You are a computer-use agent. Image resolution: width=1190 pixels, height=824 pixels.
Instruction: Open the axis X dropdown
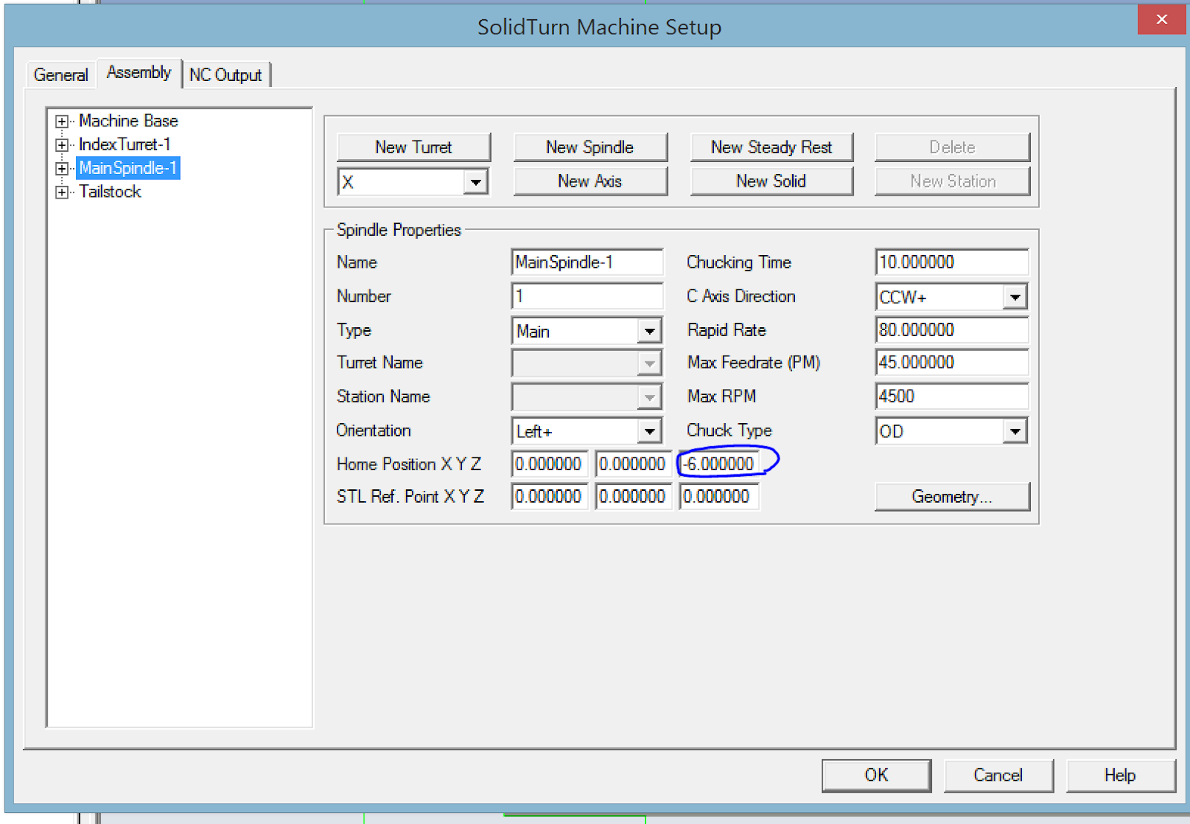475,181
